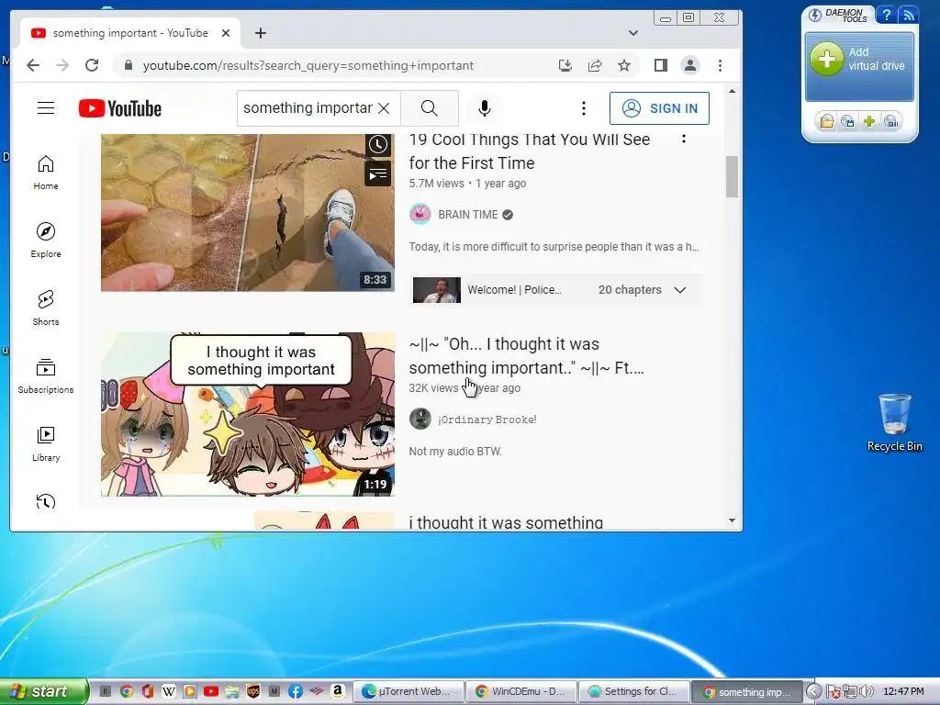Switch to Settings for Cl... taskbar window
This screenshot has width=940, height=705.
pos(634,691)
